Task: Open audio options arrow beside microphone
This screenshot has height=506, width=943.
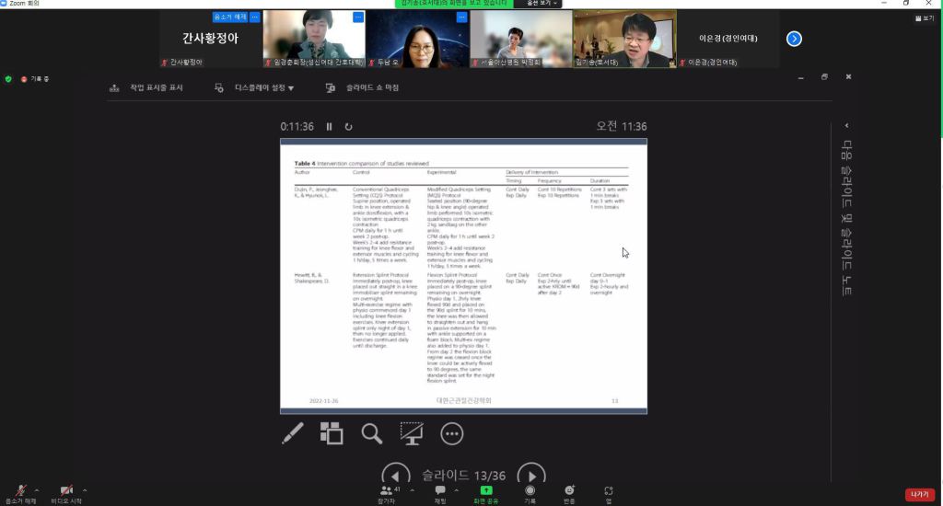Action: (37, 490)
